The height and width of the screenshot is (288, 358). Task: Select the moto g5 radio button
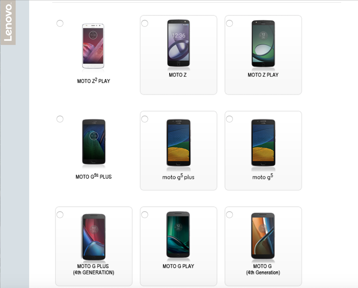229,119
